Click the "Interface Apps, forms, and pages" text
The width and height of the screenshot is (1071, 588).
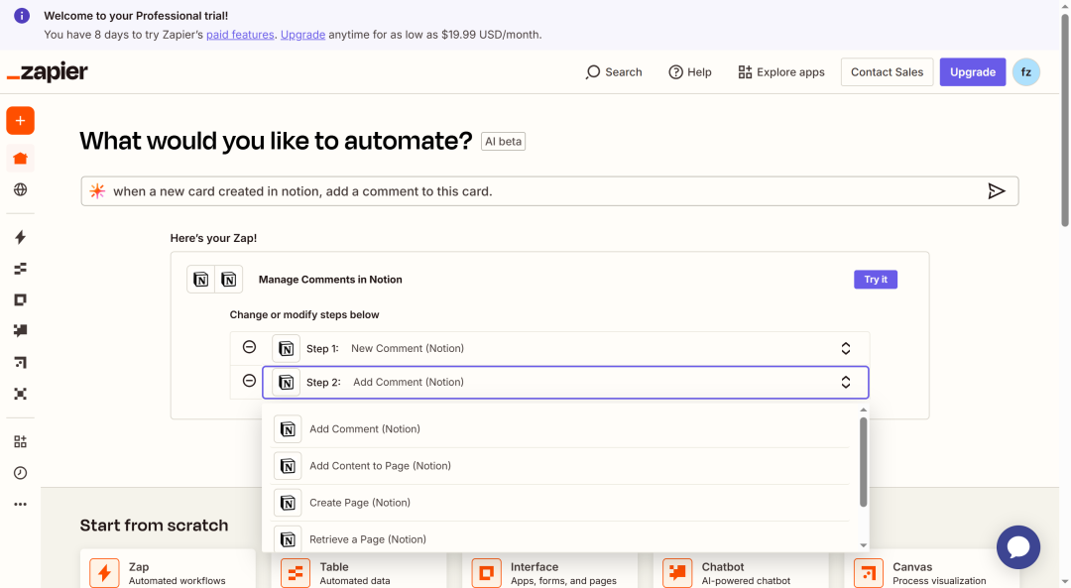(x=563, y=574)
